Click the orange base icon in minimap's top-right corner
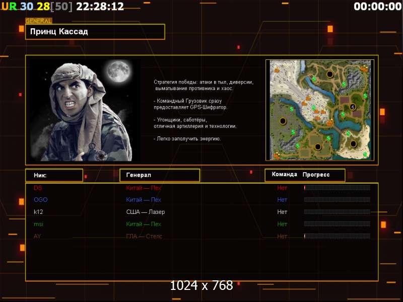 point(364,68)
